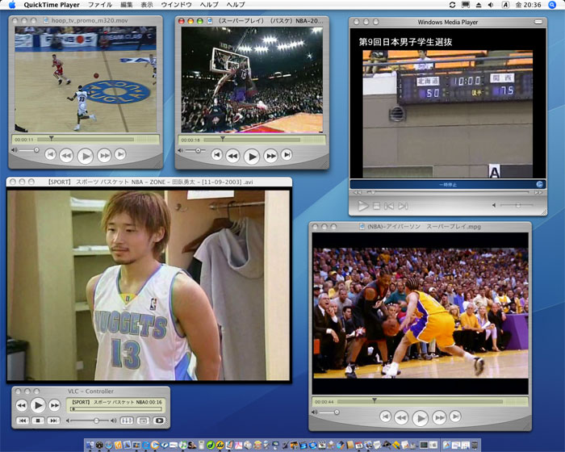Click rewind arrows beside Windows Media Player seek bar
This screenshot has width=565, height=452.
357,192
